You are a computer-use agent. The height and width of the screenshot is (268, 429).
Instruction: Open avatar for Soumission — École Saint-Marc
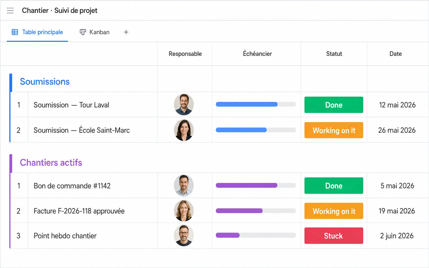184,130
